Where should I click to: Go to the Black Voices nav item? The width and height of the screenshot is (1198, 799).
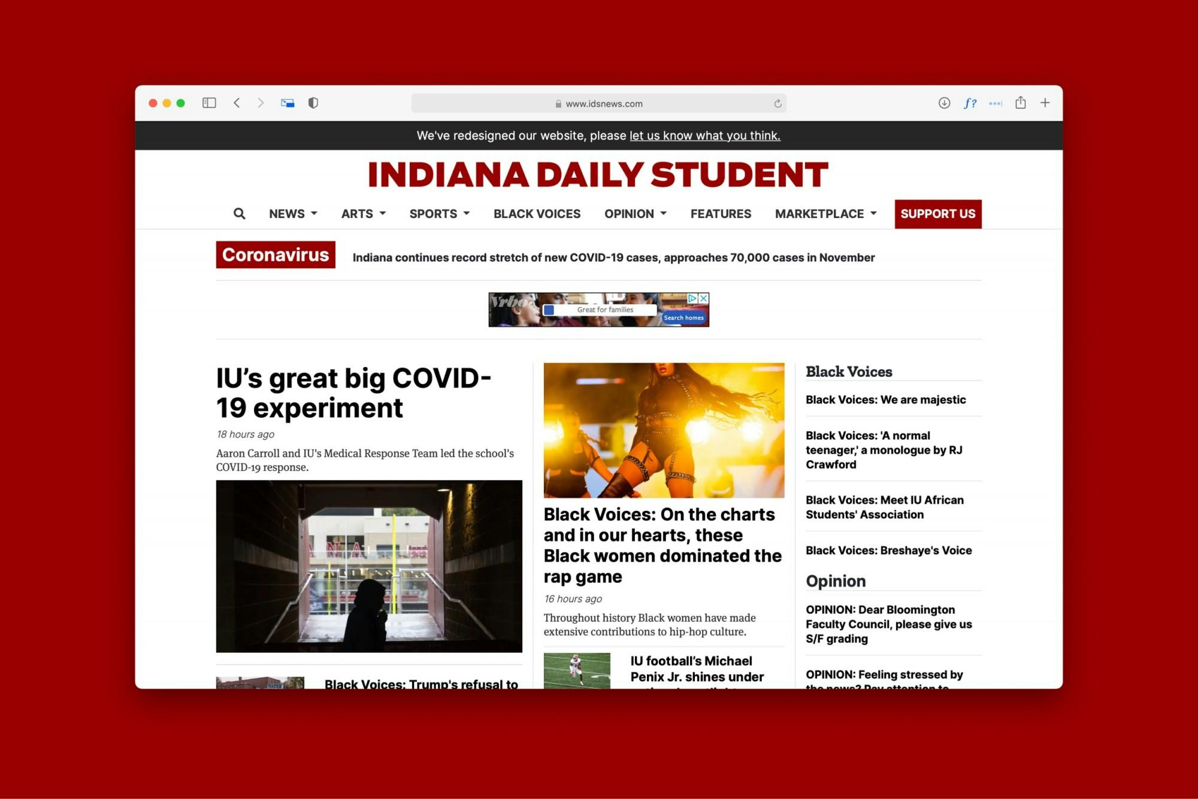[537, 214]
